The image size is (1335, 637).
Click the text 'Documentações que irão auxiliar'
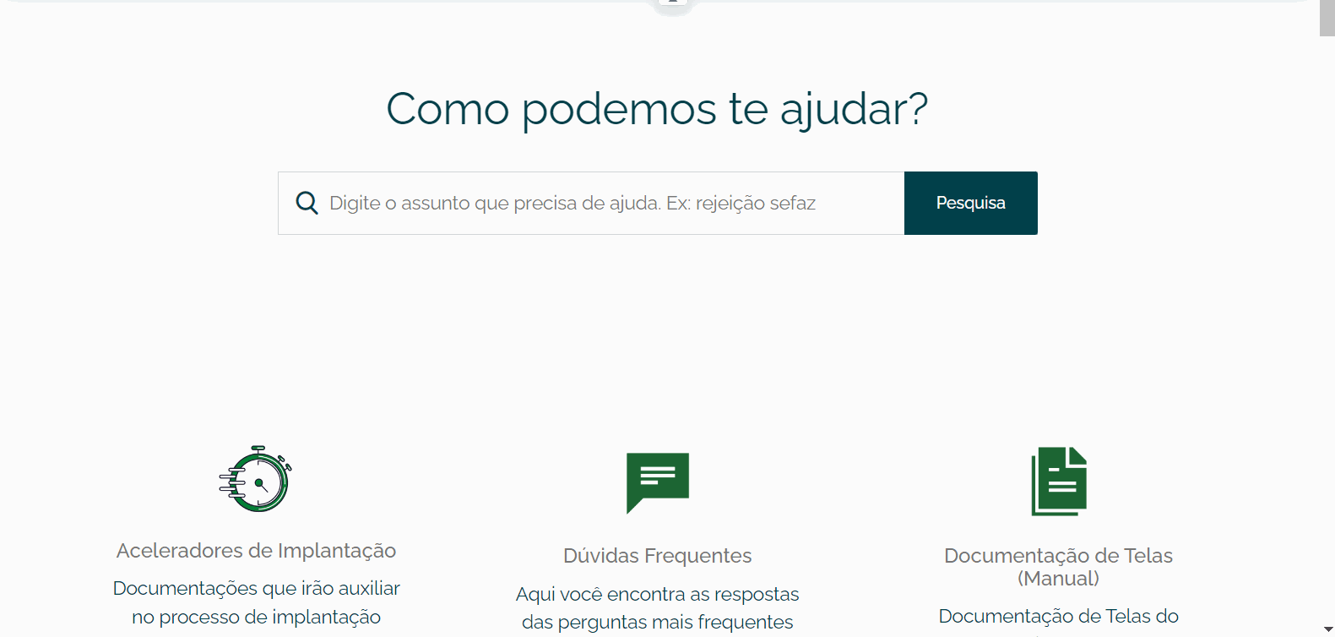pos(256,588)
